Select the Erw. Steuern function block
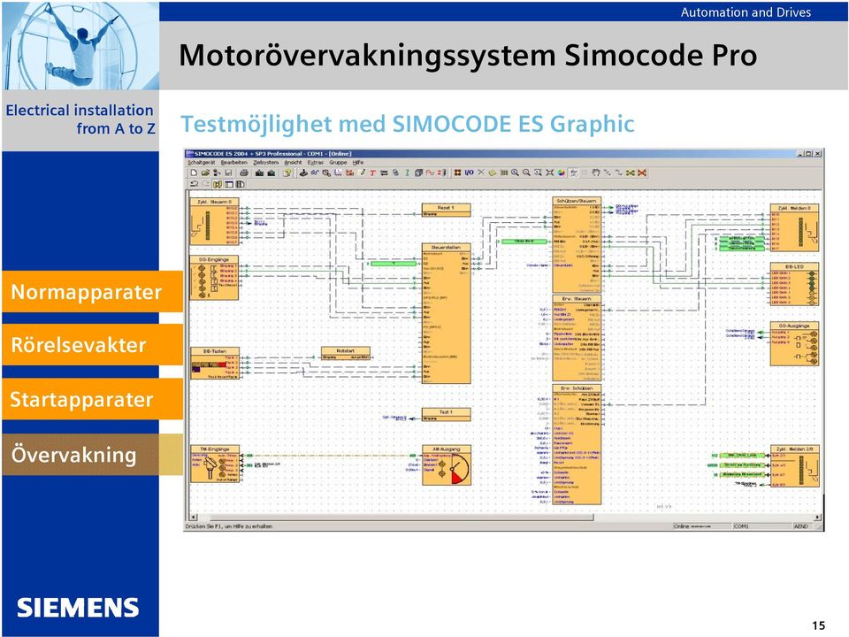The width and height of the screenshot is (849, 637). point(577,338)
